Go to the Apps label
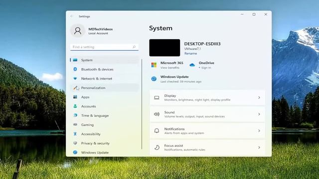Viewport: 319px width, 179px height. click(x=85, y=97)
